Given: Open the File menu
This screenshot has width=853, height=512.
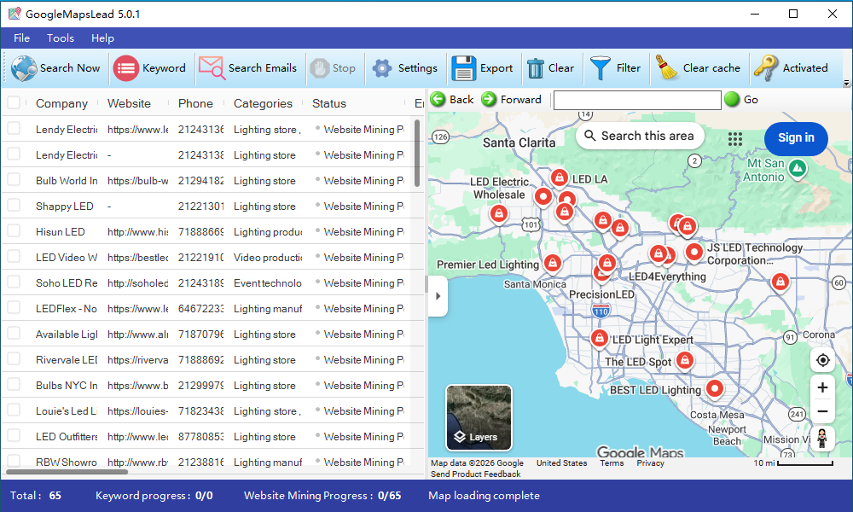Looking at the screenshot, I should (22, 38).
